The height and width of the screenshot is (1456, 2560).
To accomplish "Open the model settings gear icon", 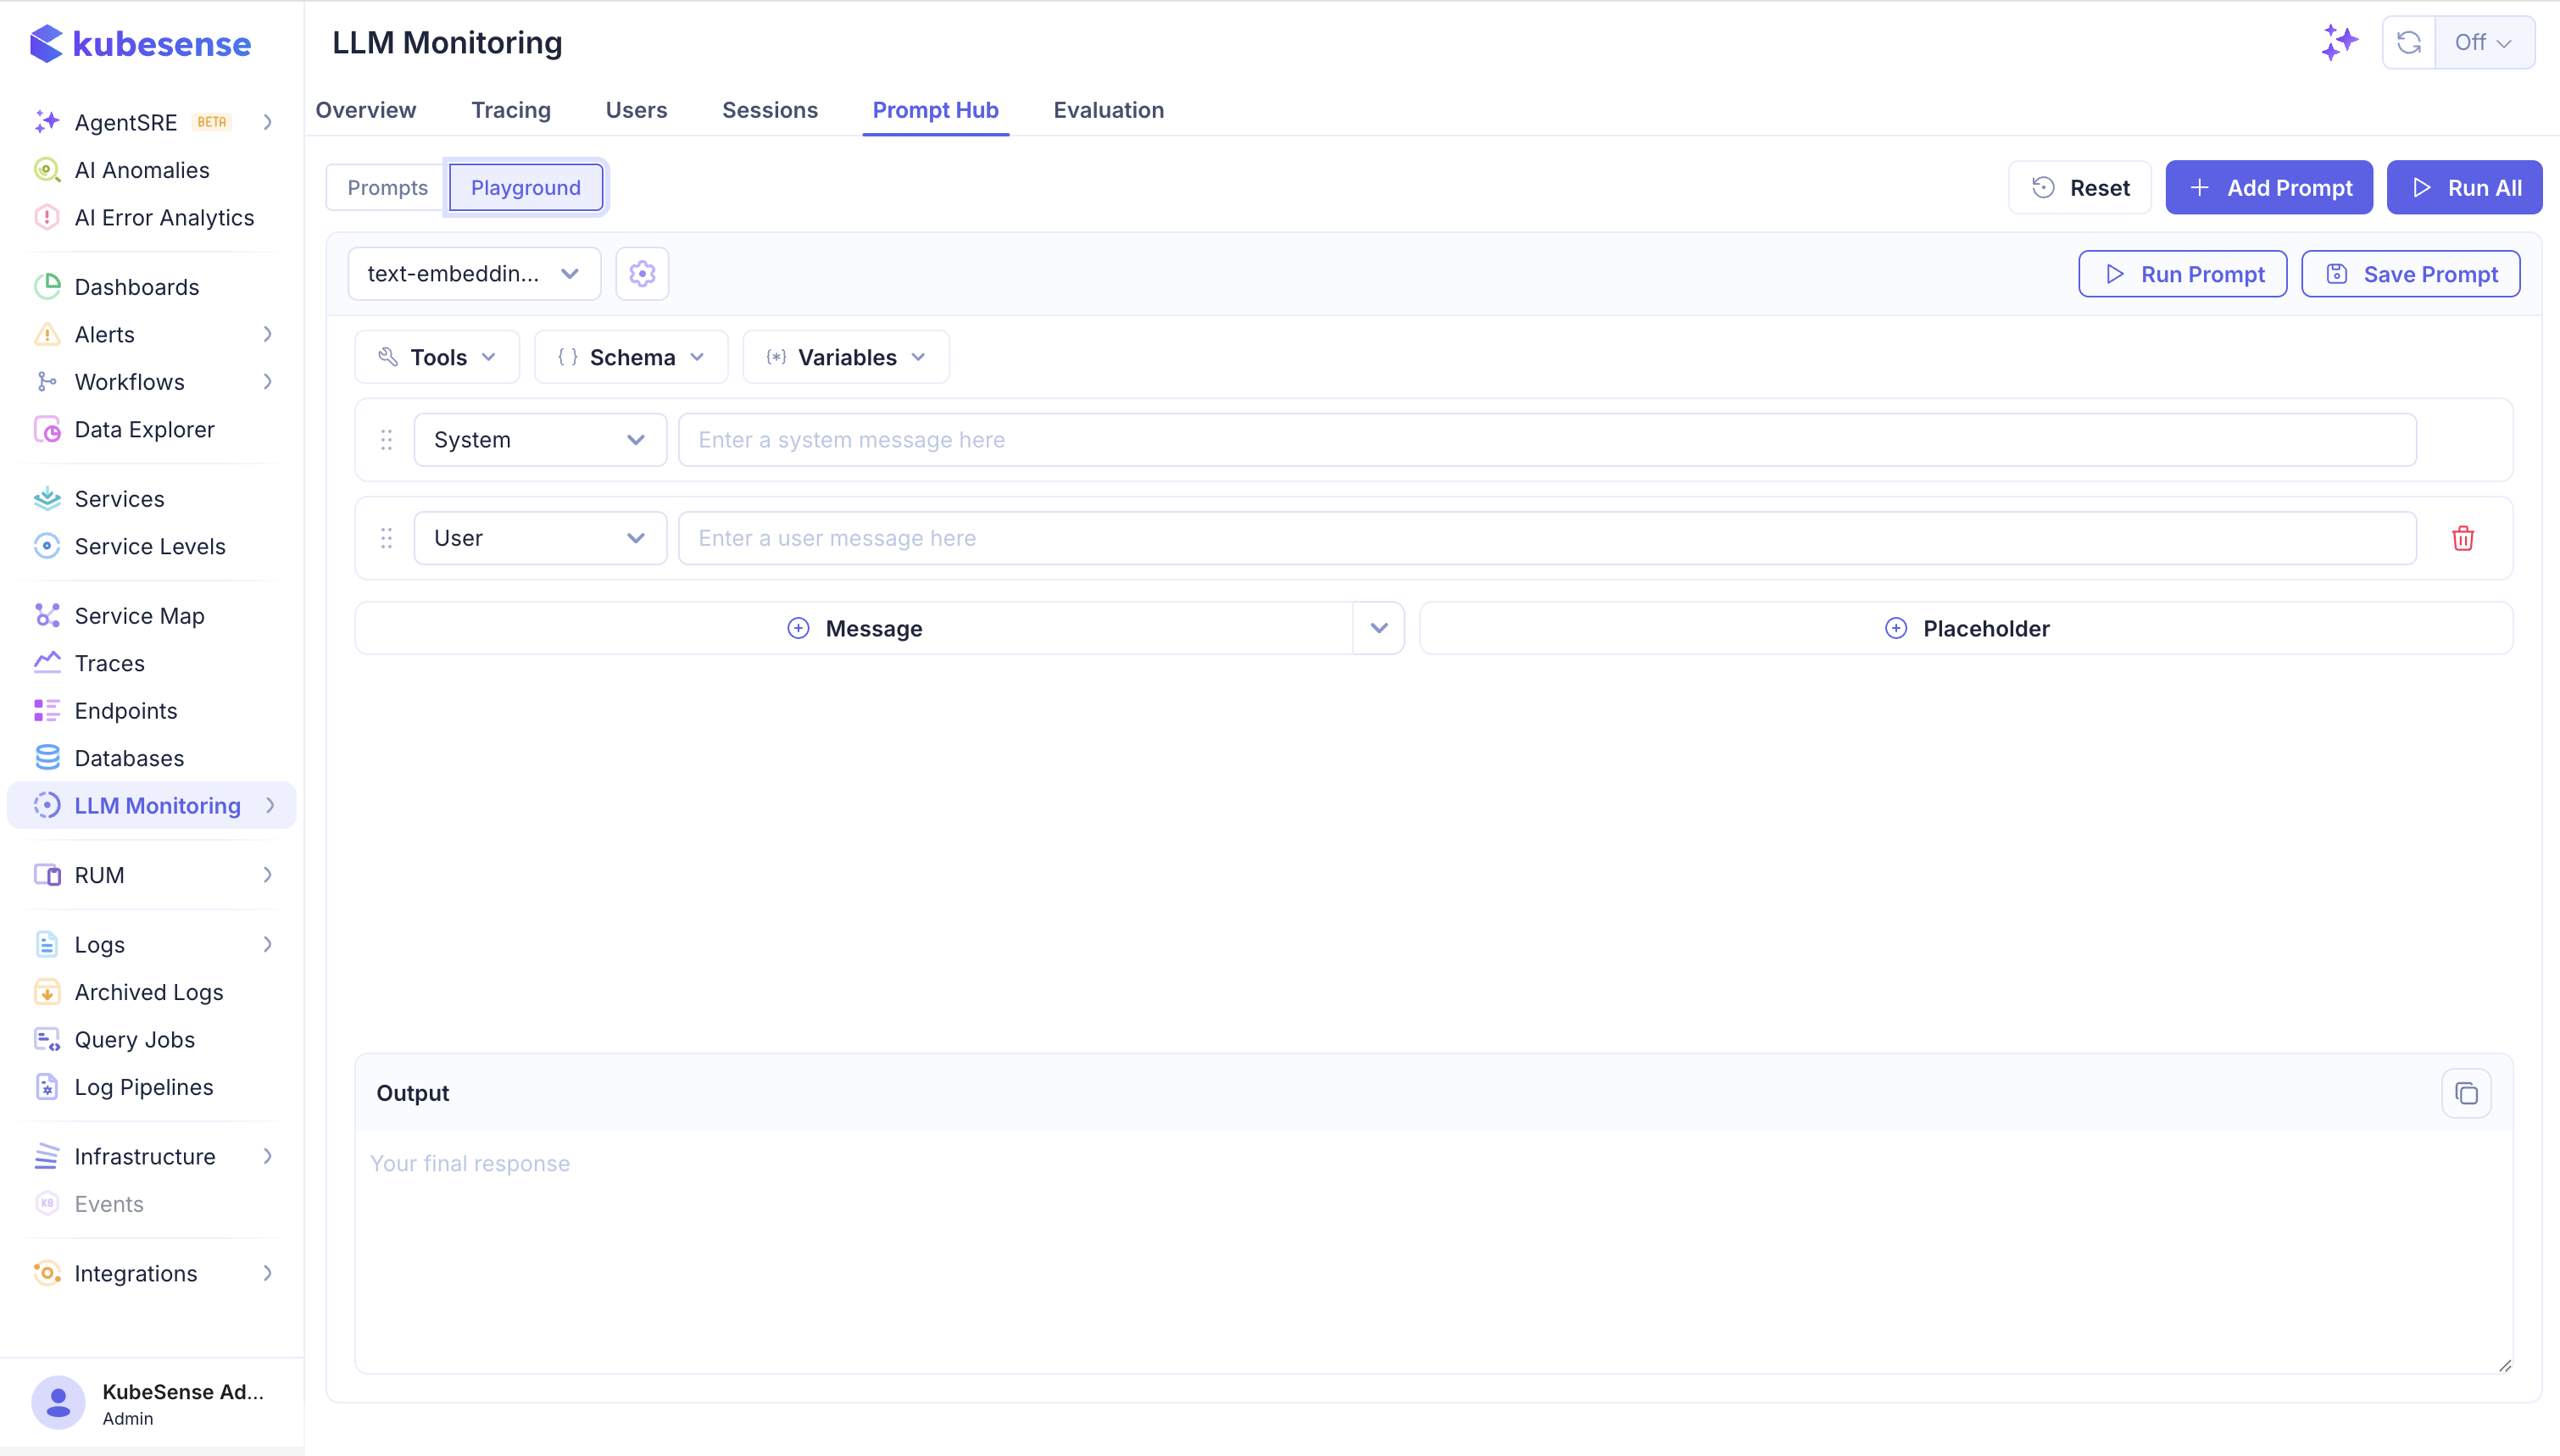I will [x=642, y=274].
